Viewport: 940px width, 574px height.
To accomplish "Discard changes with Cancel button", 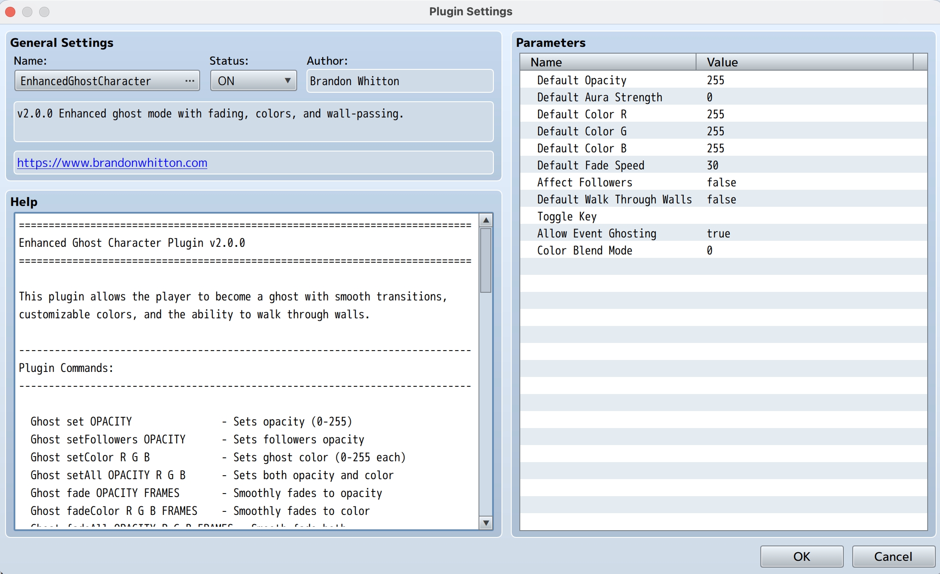I will coord(893,557).
